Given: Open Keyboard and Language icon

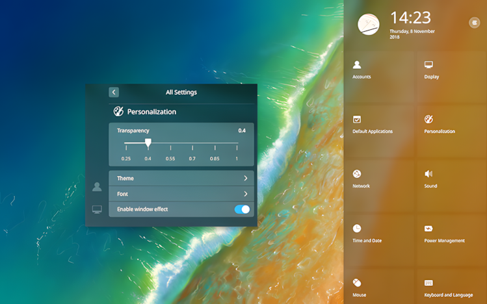Looking at the screenshot, I should tap(428, 283).
